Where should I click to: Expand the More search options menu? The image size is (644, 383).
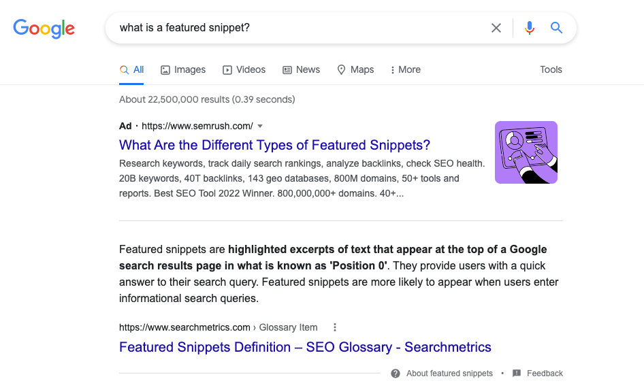click(x=405, y=69)
